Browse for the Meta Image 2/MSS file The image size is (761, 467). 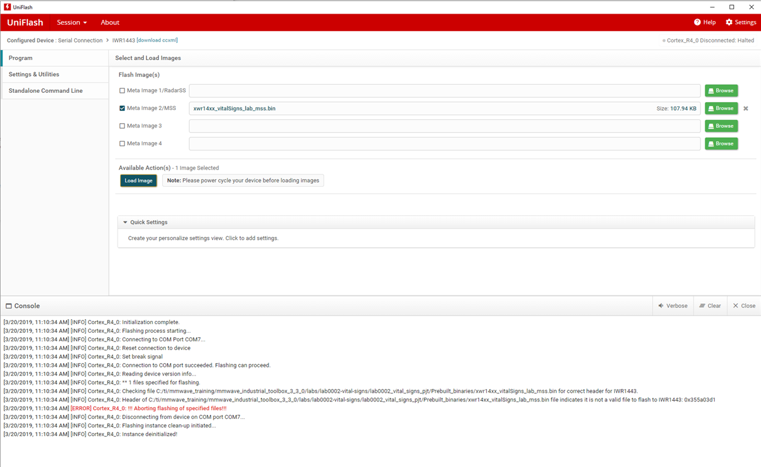coord(721,108)
